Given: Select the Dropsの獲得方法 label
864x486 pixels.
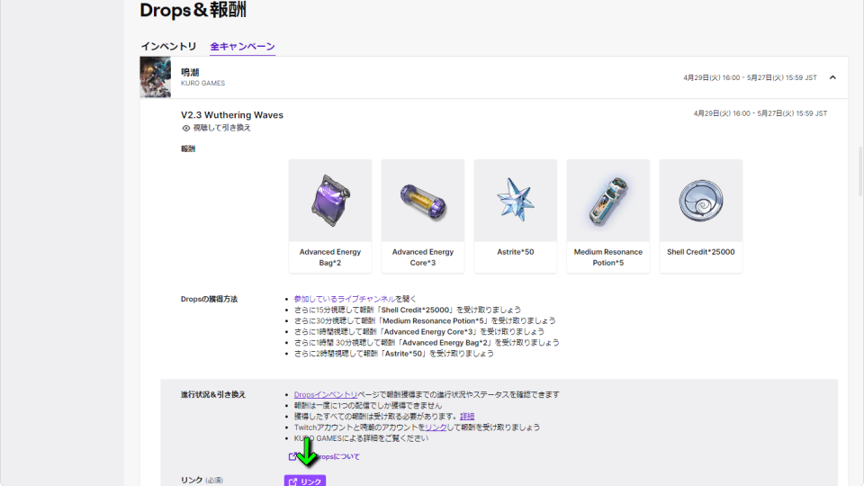Looking at the screenshot, I should [209, 299].
